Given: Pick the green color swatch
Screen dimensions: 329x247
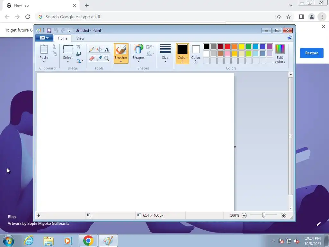Looking at the screenshot, I should coord(249,46).
